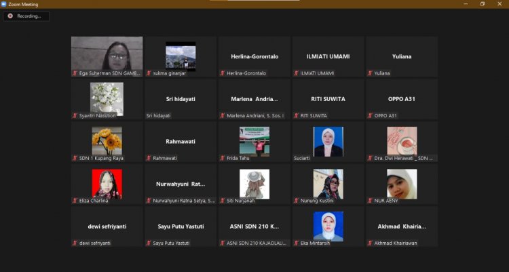Click muted mic icon beside Nunung Kustini
This screenshot has width=509, height=272.
point(296,201)
